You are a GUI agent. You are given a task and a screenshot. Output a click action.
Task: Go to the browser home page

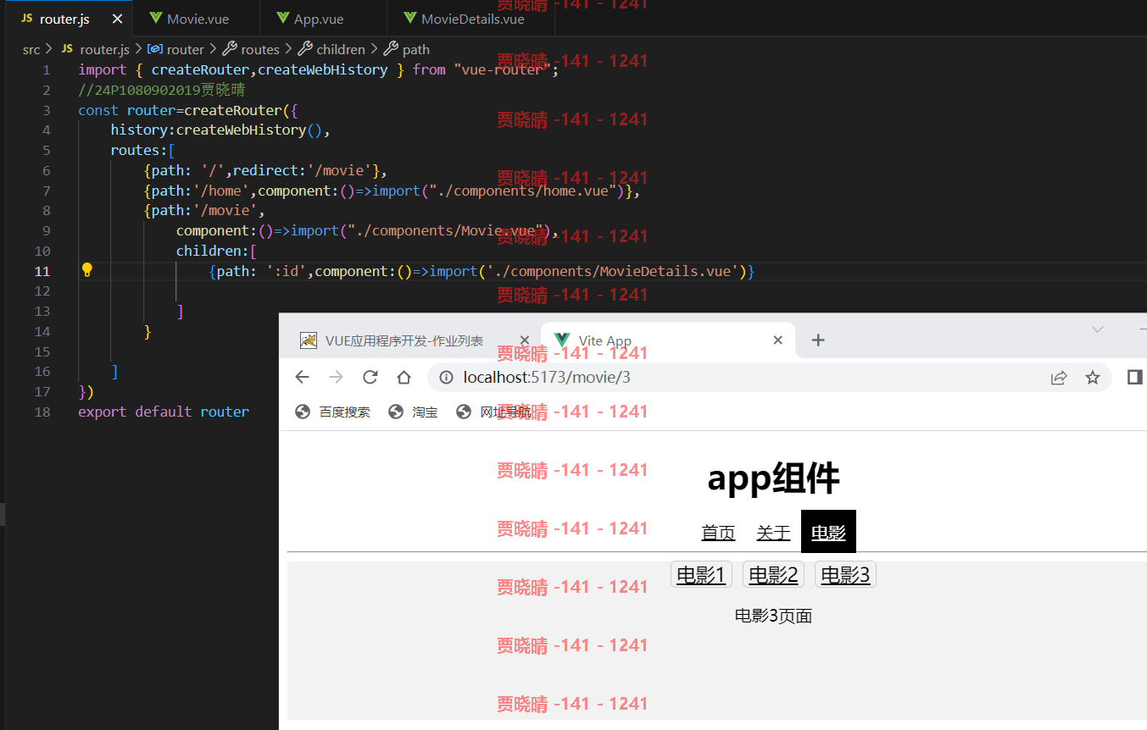coord(404,377)
